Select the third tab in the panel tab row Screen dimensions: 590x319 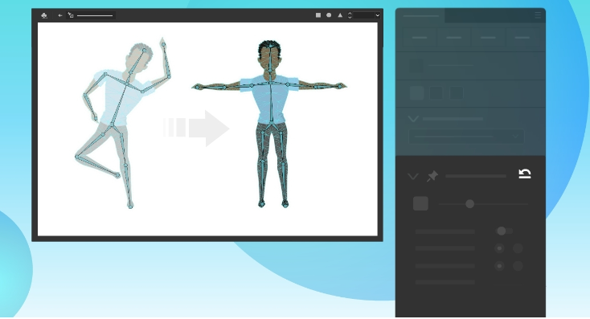tap(488, 38)
